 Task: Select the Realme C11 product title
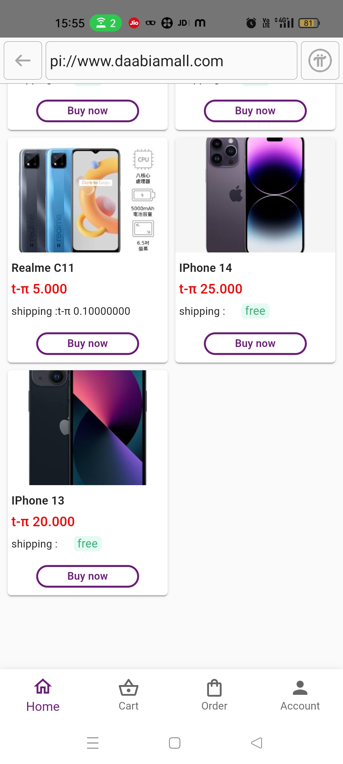[43, 268]
